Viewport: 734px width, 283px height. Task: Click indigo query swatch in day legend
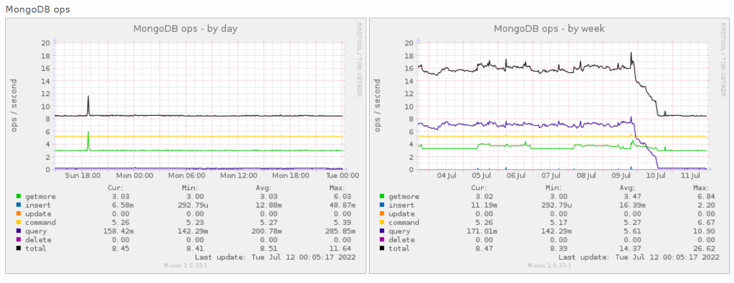click(x=19, y=231)
